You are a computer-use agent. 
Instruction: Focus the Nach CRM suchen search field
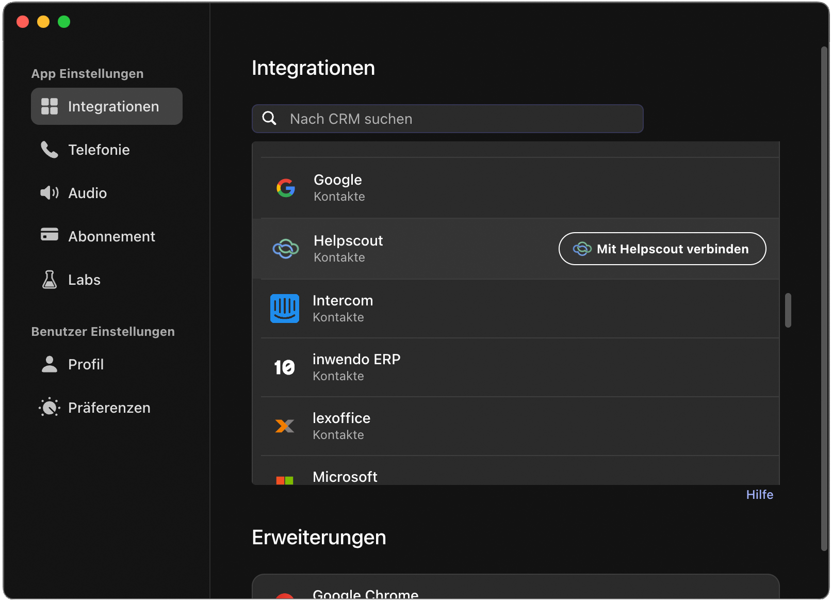pyautogui.click(x=447, y=119)
